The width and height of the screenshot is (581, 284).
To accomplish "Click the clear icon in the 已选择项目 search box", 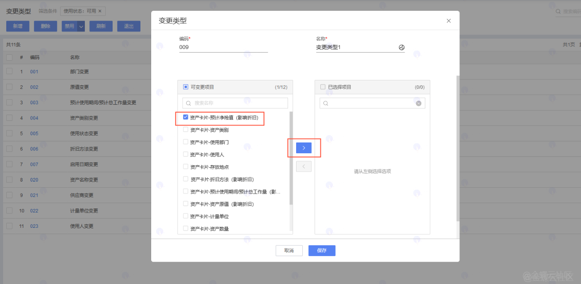I will 419,103.
